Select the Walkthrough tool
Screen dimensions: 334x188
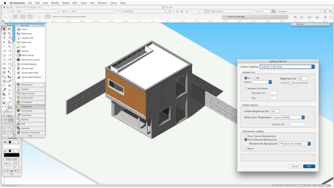30,34
